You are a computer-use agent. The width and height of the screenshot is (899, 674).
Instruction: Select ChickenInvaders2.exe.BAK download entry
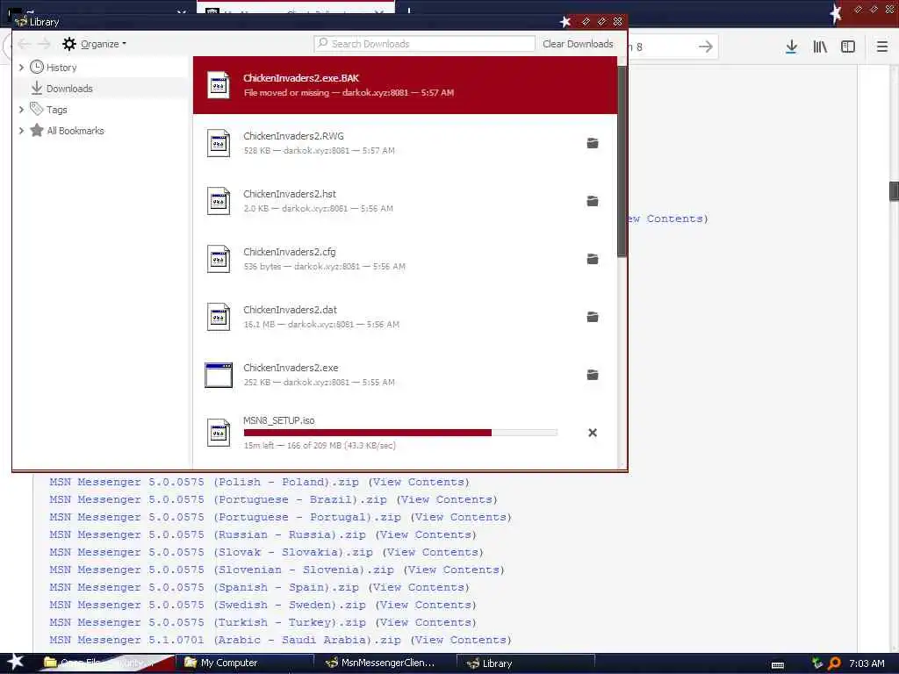(x=405, y=85)
